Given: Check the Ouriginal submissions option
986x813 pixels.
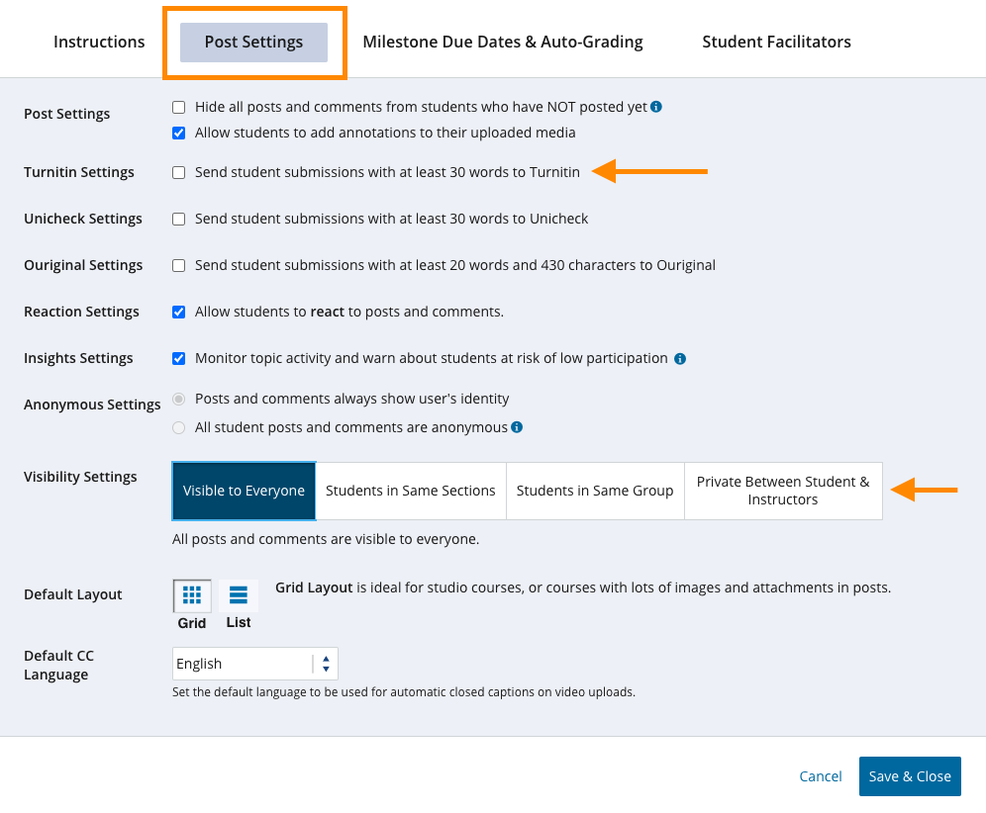Looking at the screenshot, I should [178, 265].
